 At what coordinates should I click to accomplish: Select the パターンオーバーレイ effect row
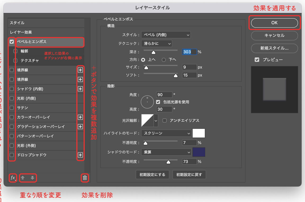click(x=46, y=136)
